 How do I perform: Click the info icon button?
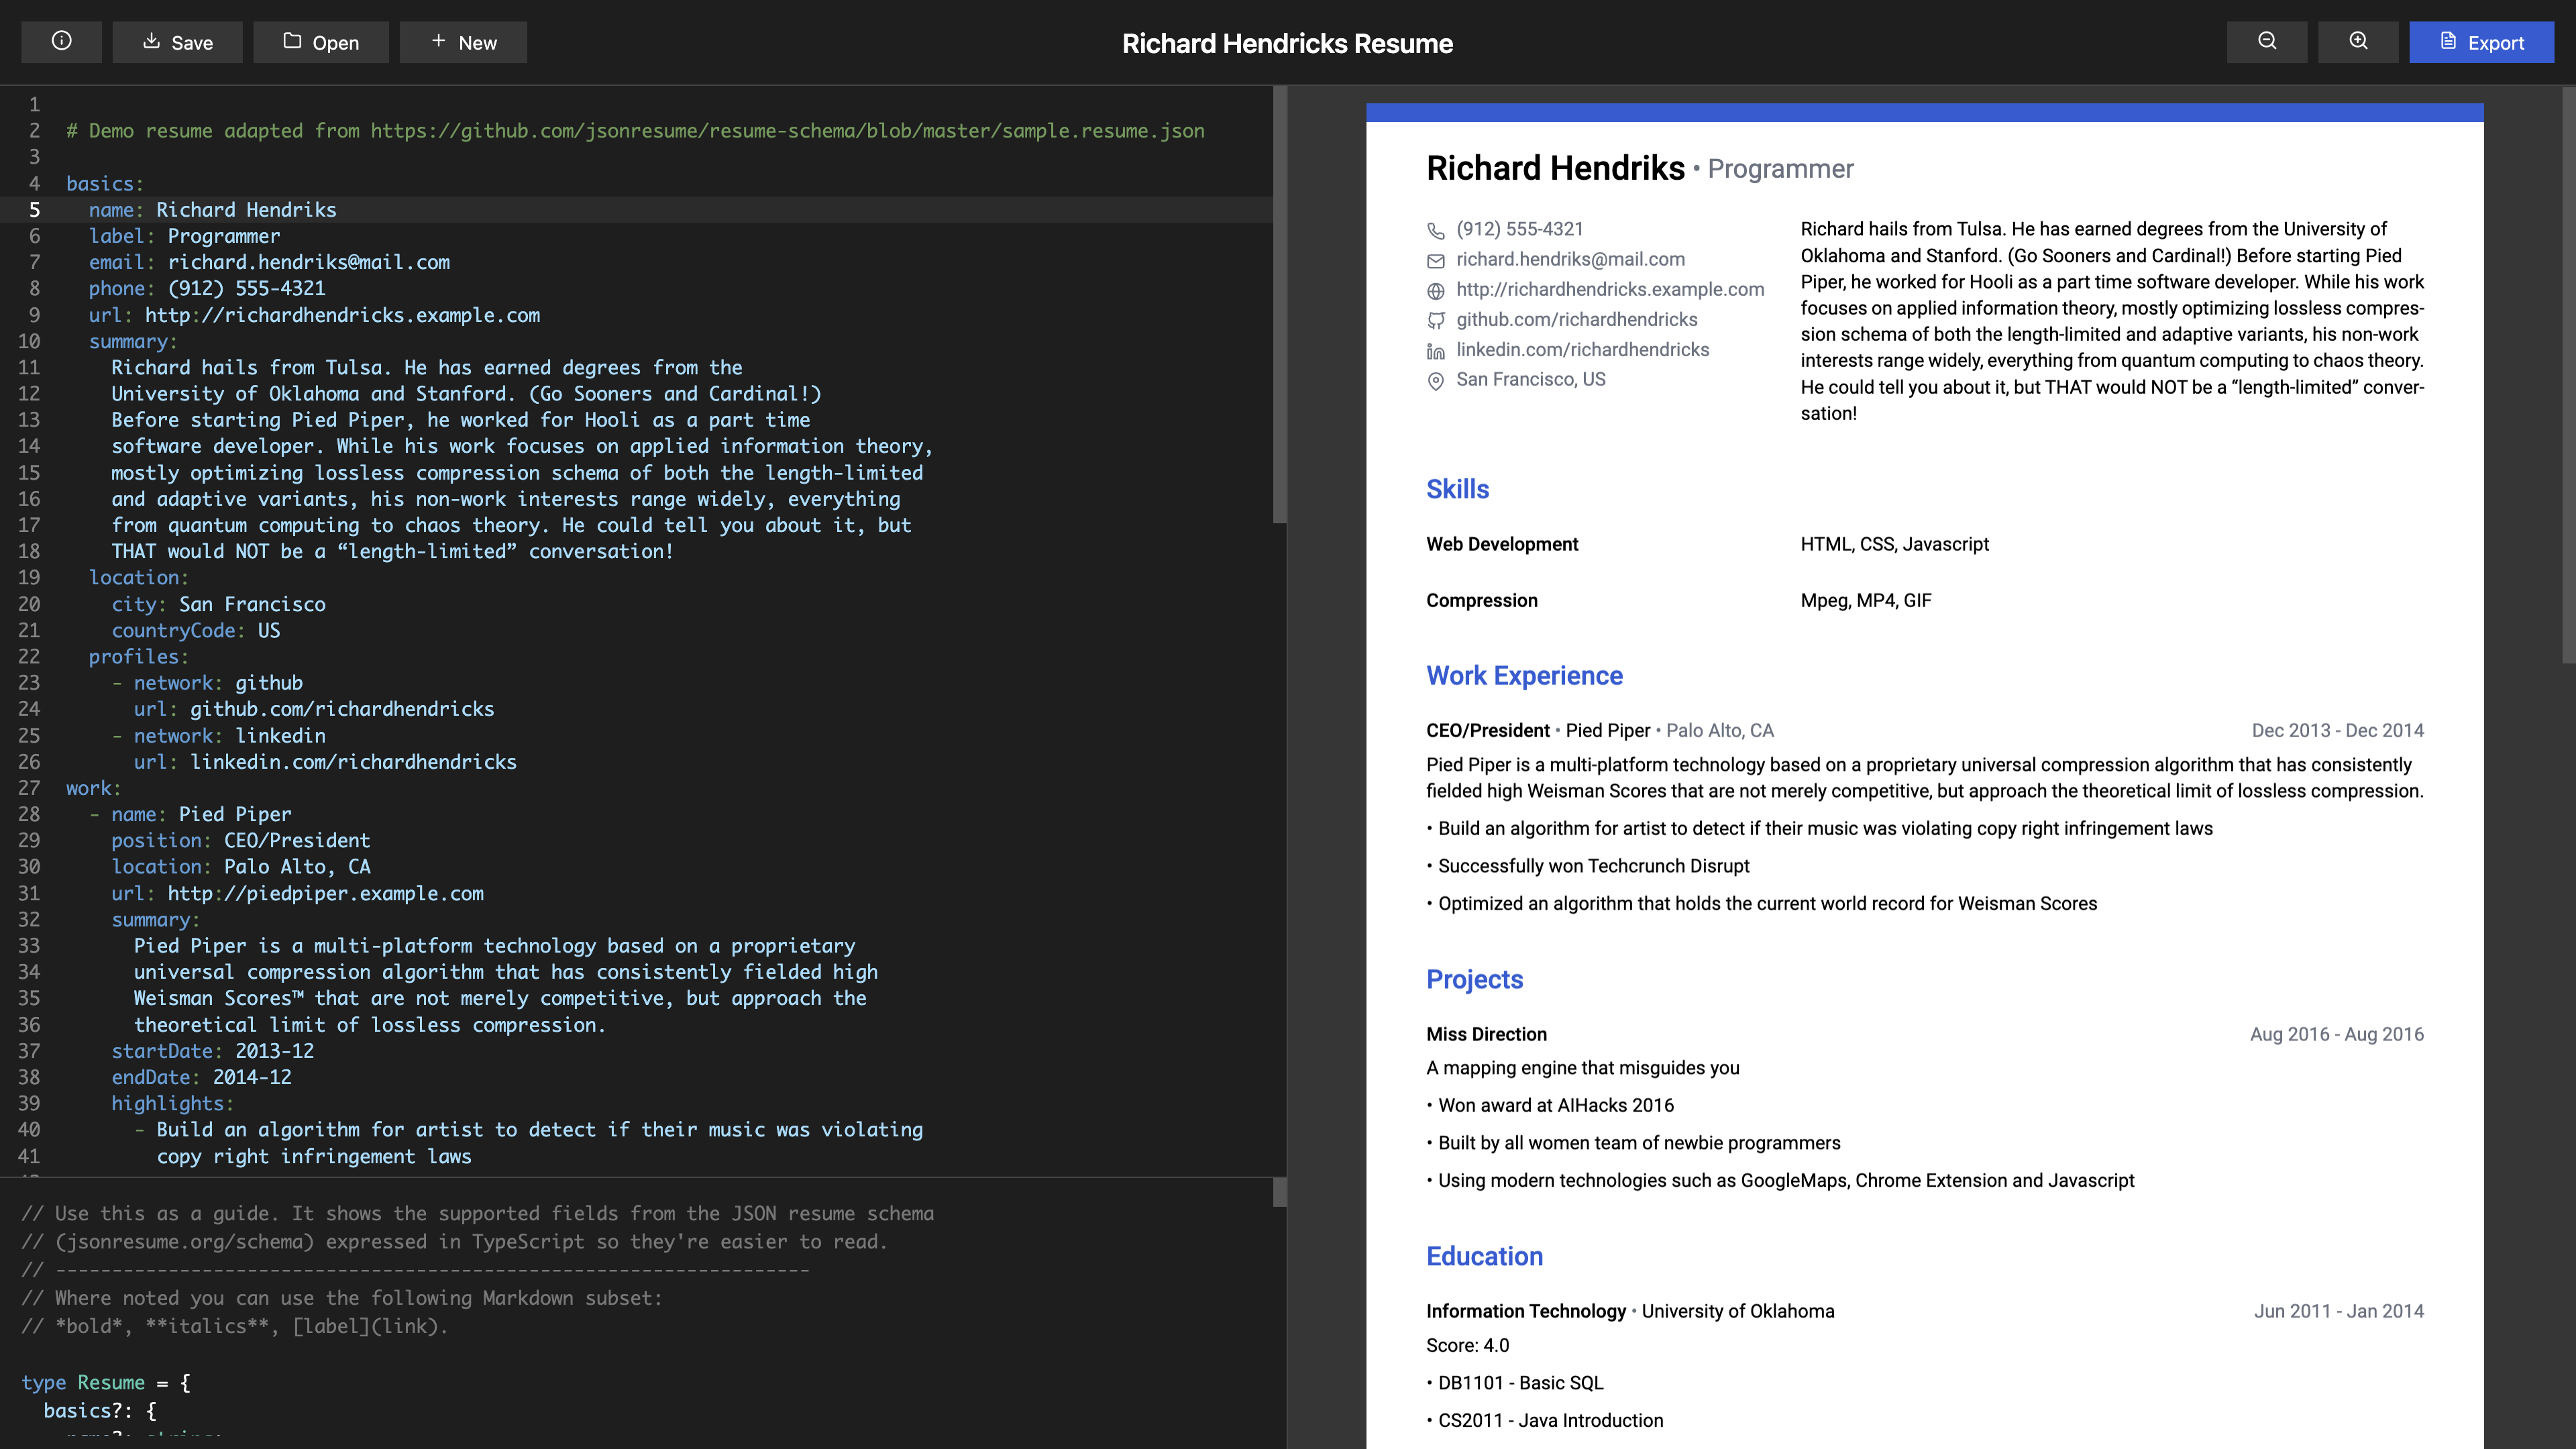[61, 42]
